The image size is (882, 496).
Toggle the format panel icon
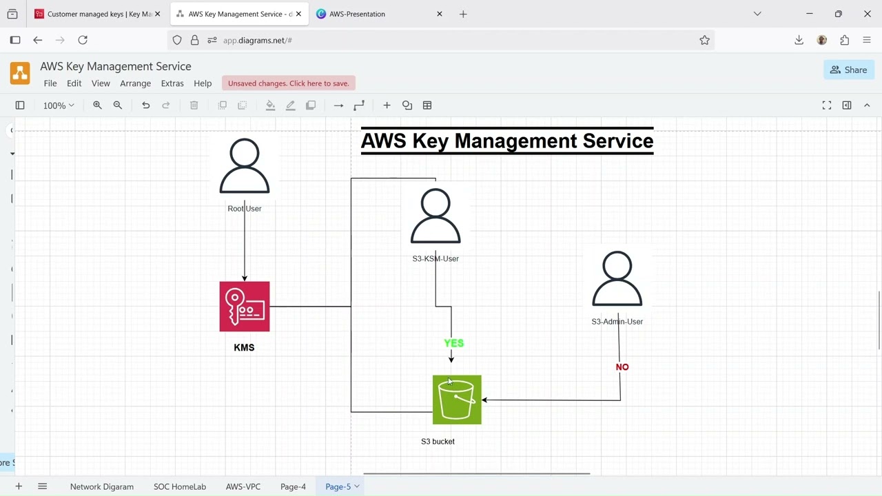(x=847, y=105)
